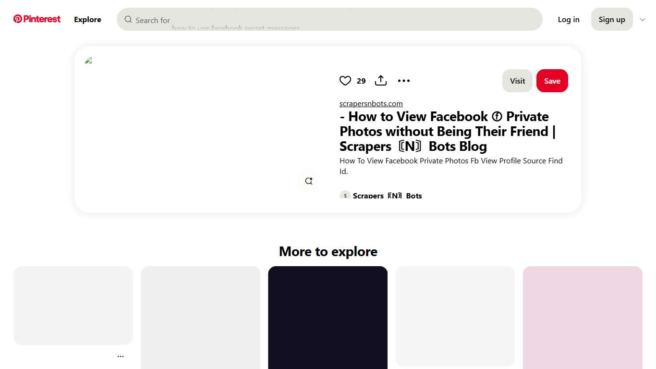Click the circular arrow icon on the pin image

click(309, 181)
